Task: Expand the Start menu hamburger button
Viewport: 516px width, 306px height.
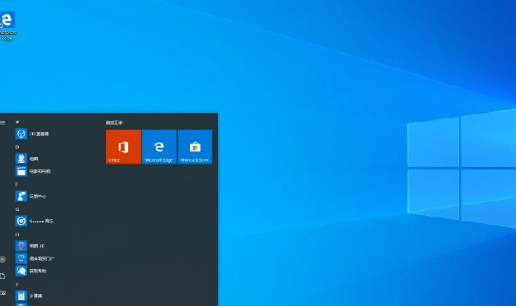Action: 2,122
